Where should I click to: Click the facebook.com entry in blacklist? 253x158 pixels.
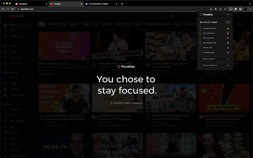click(209, 28)
